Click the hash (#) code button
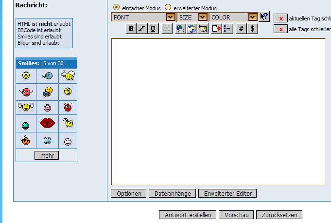 (x=241, y=29)
